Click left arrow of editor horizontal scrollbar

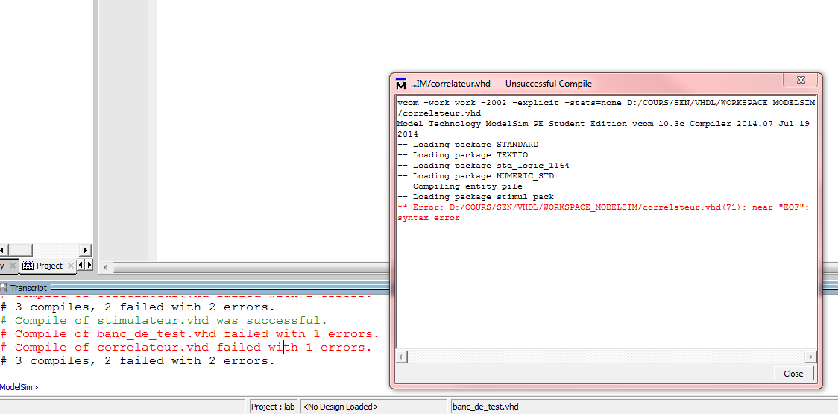click(106, 267)
